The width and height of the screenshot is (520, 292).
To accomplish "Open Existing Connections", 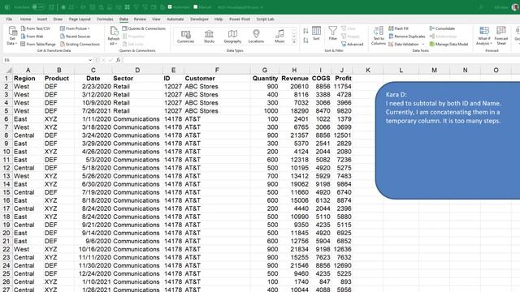I will coord(80,44).
